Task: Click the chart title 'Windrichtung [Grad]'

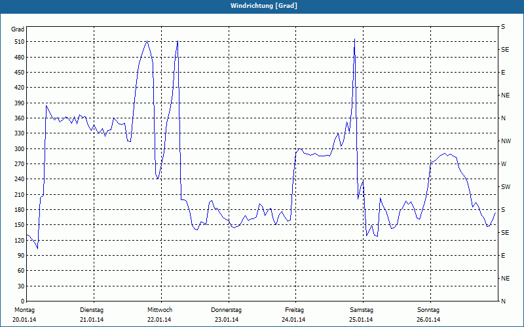Action: 264,6
